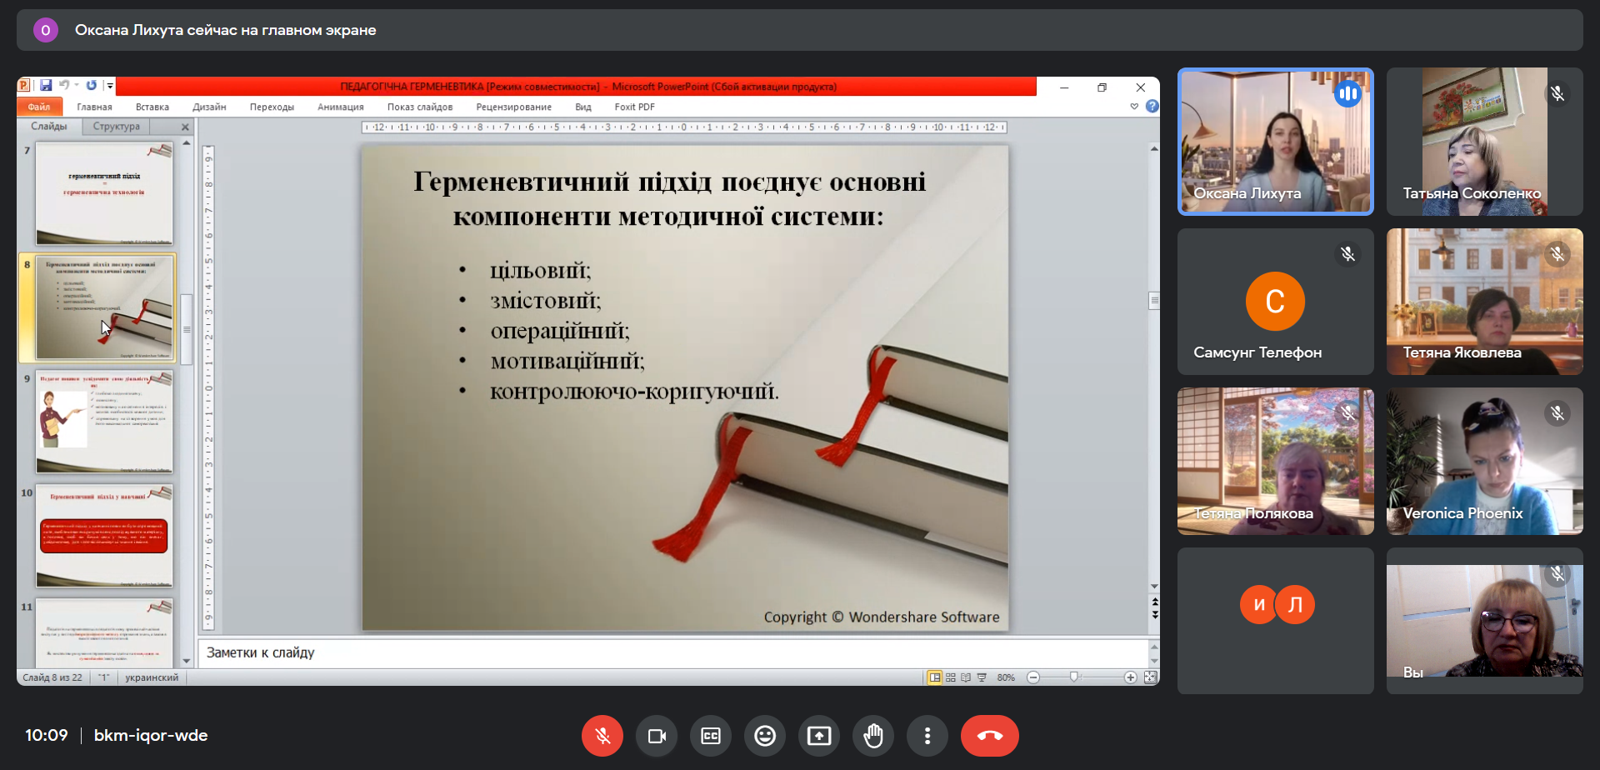Viewport: 1600px width, 770px height.
Task: Click the zoom slider in status bar
Action: point(1074,677)
